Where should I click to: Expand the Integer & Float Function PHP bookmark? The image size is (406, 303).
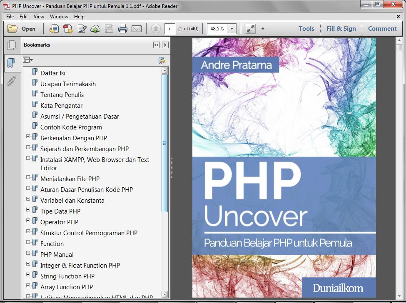coord(28,264)
